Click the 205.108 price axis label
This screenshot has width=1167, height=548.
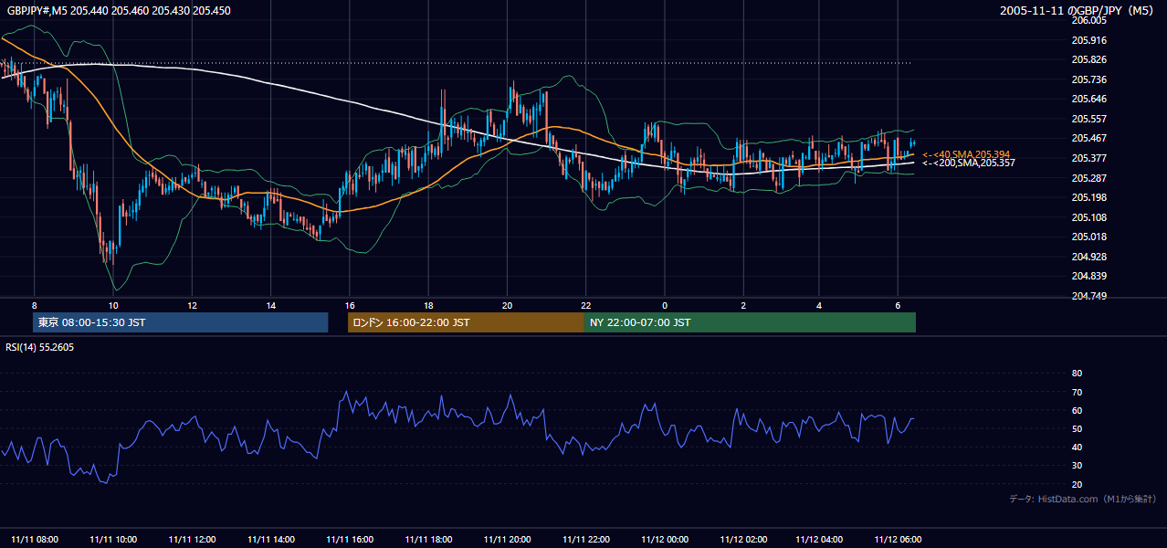point(1088,217)
